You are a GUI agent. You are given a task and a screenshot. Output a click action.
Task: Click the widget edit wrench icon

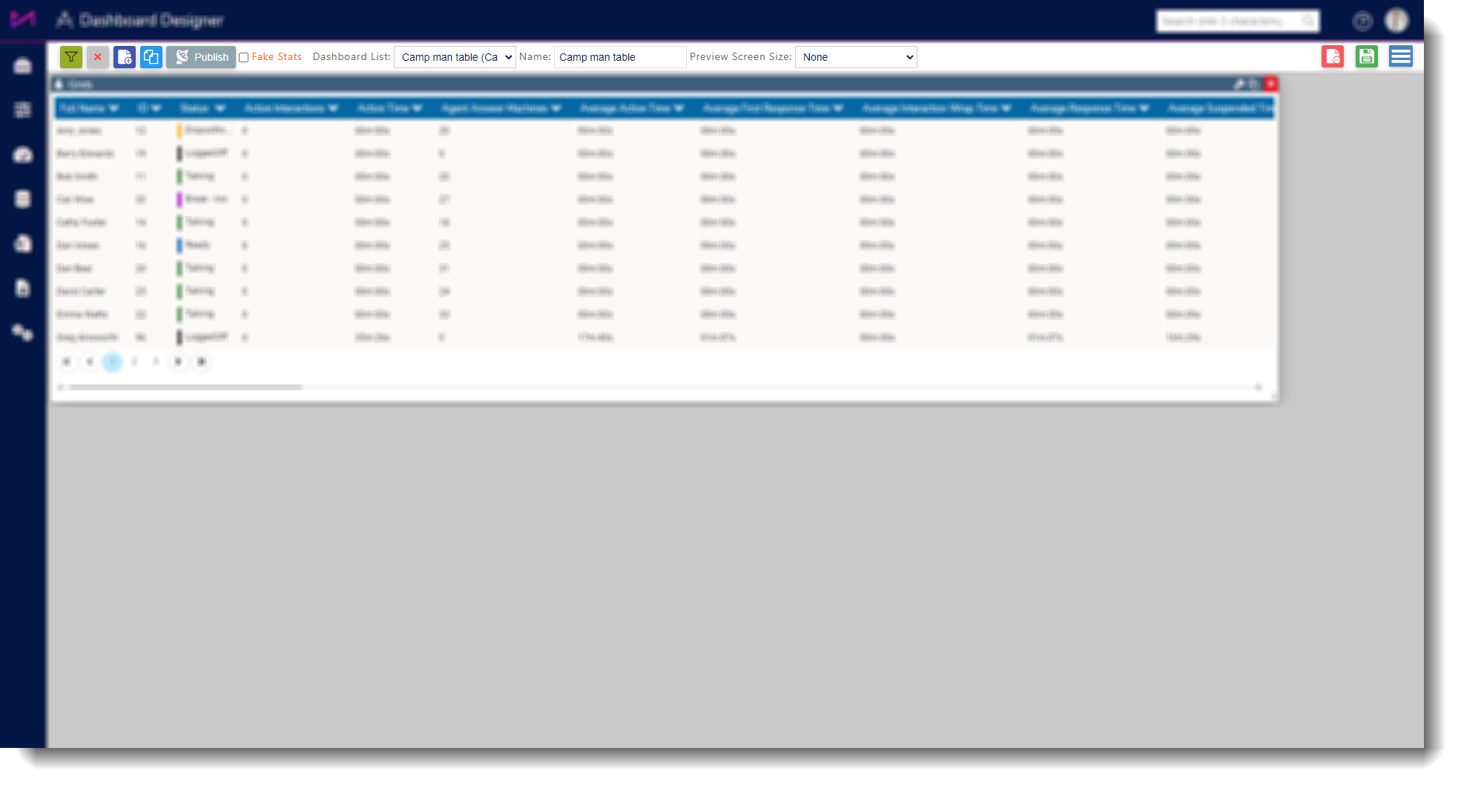[1239, 84]
